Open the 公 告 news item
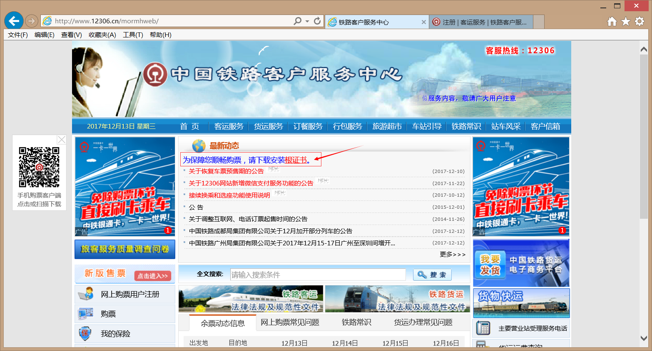Screen dimensions: 652x351 coord(196,207)
